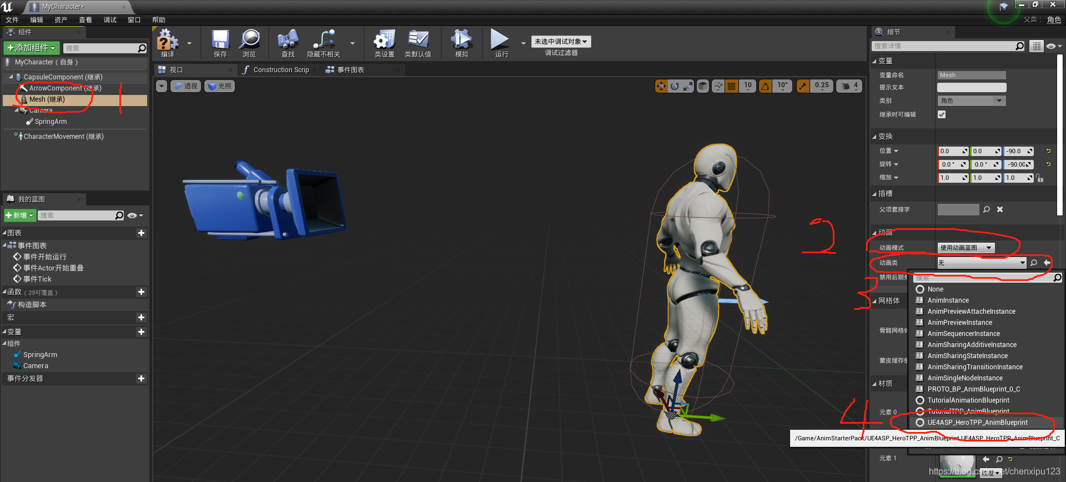Select the rotate gizmo tool in viewport
The width and height of the screenshot is (1066, 482).
tap(675, 86)
